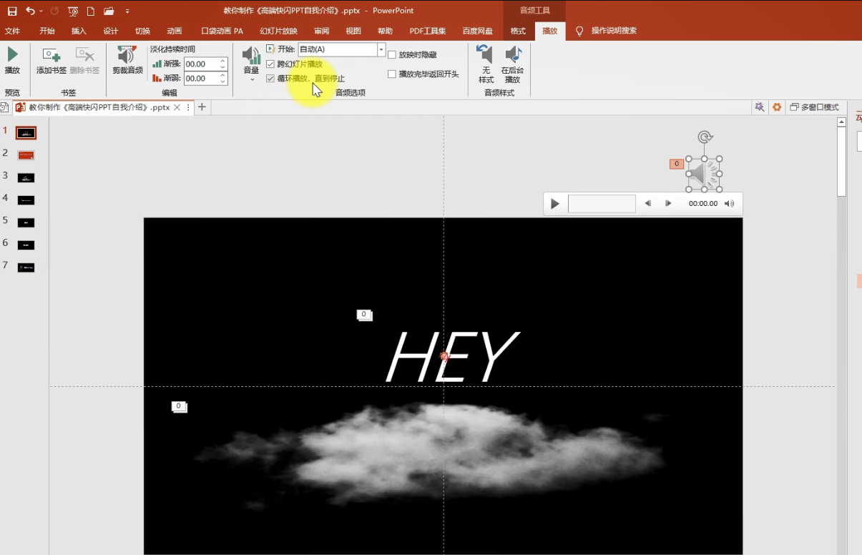Screen dimensions: 862x555
Task: Open the Volume dropdown menu
Action: tap(251, 64)
